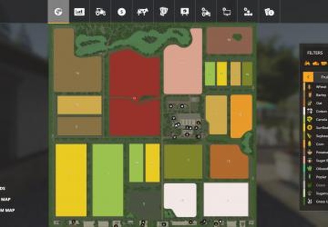Click the reddish-brown field with the tree patch

(230, 41)
